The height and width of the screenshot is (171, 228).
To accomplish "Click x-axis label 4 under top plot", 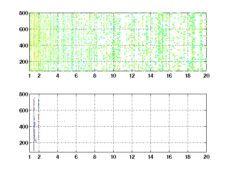I will pos(57,76).
